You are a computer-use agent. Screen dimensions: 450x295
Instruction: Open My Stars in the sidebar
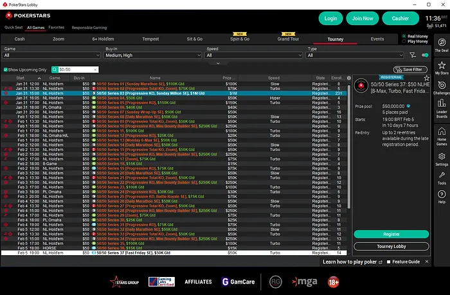442,68
